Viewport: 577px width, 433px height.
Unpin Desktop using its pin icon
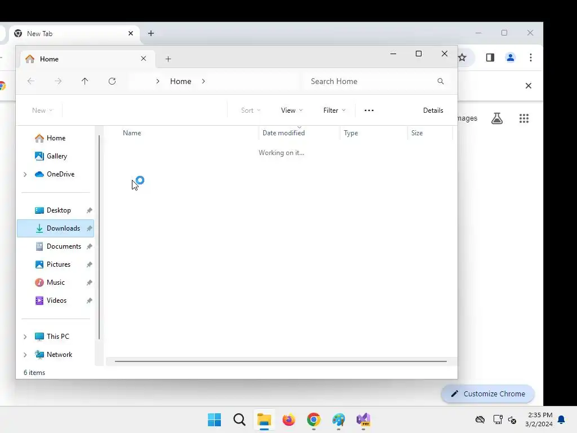(x=89, y=210)
